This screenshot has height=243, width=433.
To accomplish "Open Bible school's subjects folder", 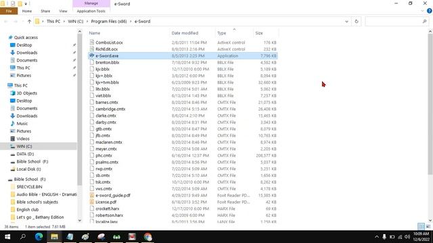I will click(x=37, y=202).
